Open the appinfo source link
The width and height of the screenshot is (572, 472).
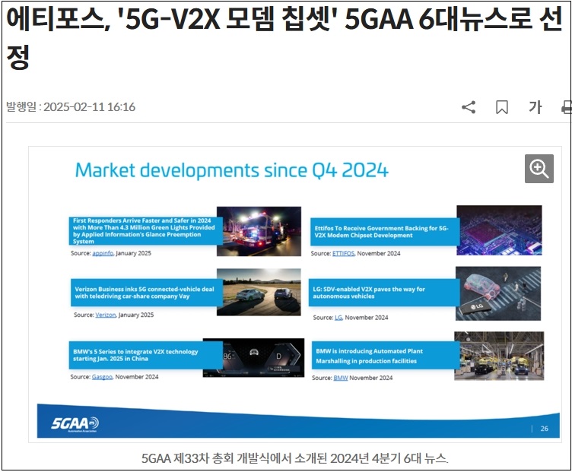(x=103, y=253)
